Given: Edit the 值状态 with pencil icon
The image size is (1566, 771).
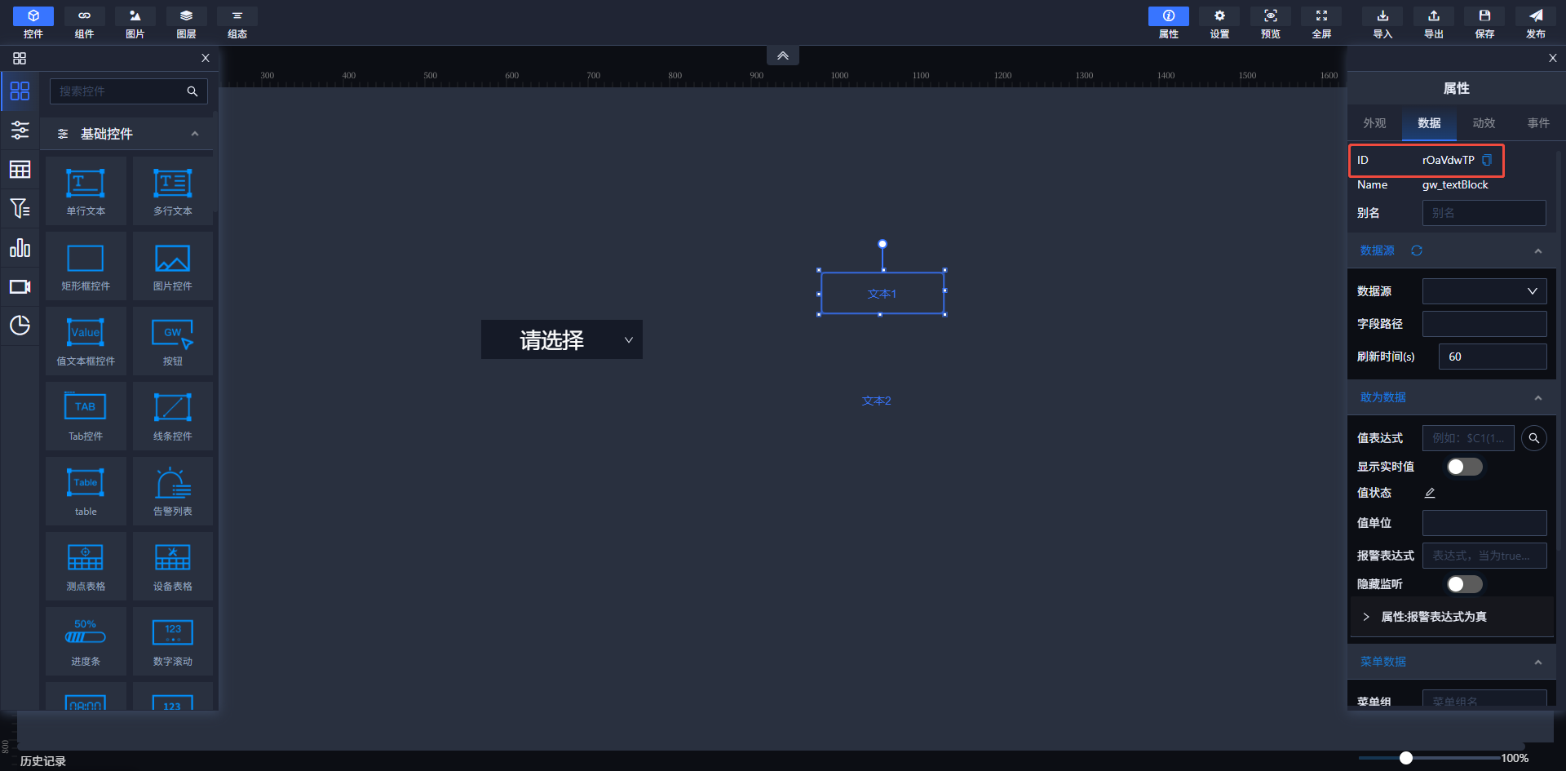Looking at the screenshot, I should click(1430, 493).
